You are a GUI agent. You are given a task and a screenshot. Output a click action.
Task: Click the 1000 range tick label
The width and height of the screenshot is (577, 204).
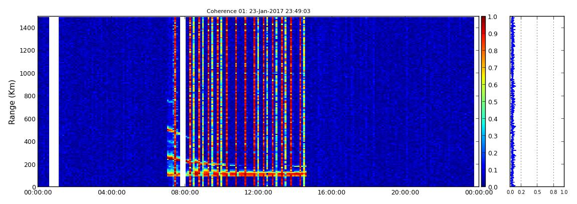27,74
